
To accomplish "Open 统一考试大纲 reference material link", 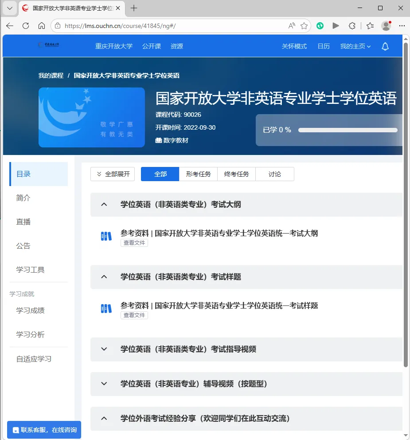I will point(219,233).
